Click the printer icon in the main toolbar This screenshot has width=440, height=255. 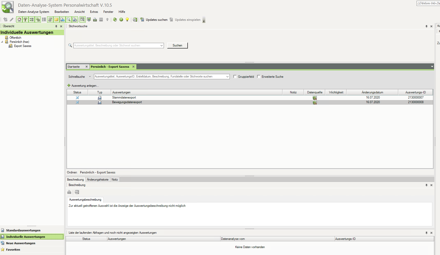coord(95,19)
